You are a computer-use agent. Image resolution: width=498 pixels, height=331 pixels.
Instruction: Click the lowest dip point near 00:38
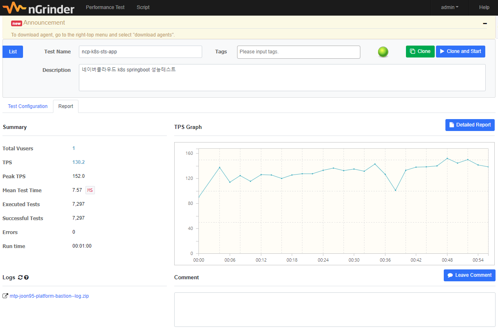(395, 191)
